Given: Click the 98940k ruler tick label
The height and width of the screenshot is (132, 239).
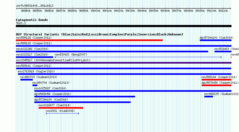Looking at the screenshot, I should [x=26, y=11].
